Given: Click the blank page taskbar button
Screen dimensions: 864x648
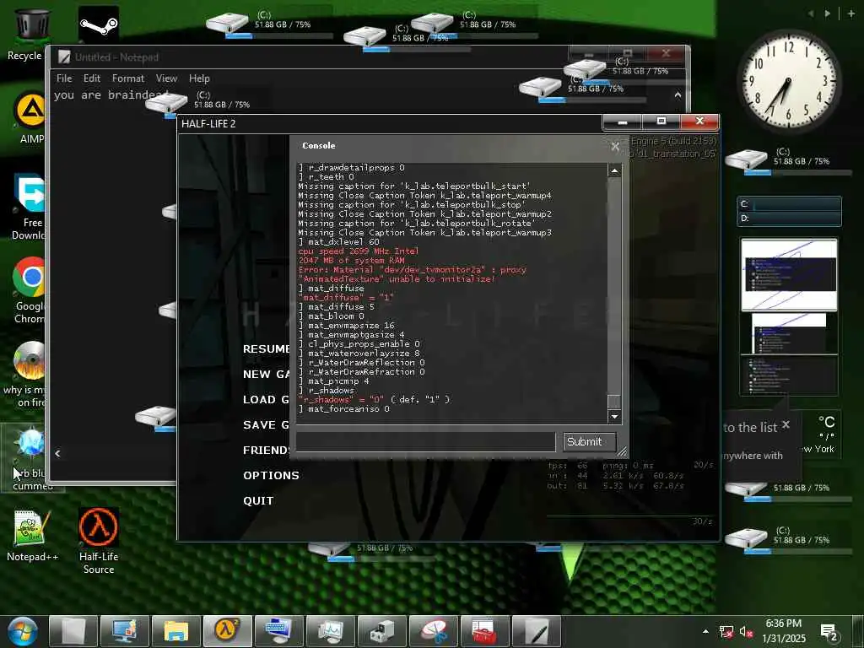Looking at the screenshot, I should point(73,631).
